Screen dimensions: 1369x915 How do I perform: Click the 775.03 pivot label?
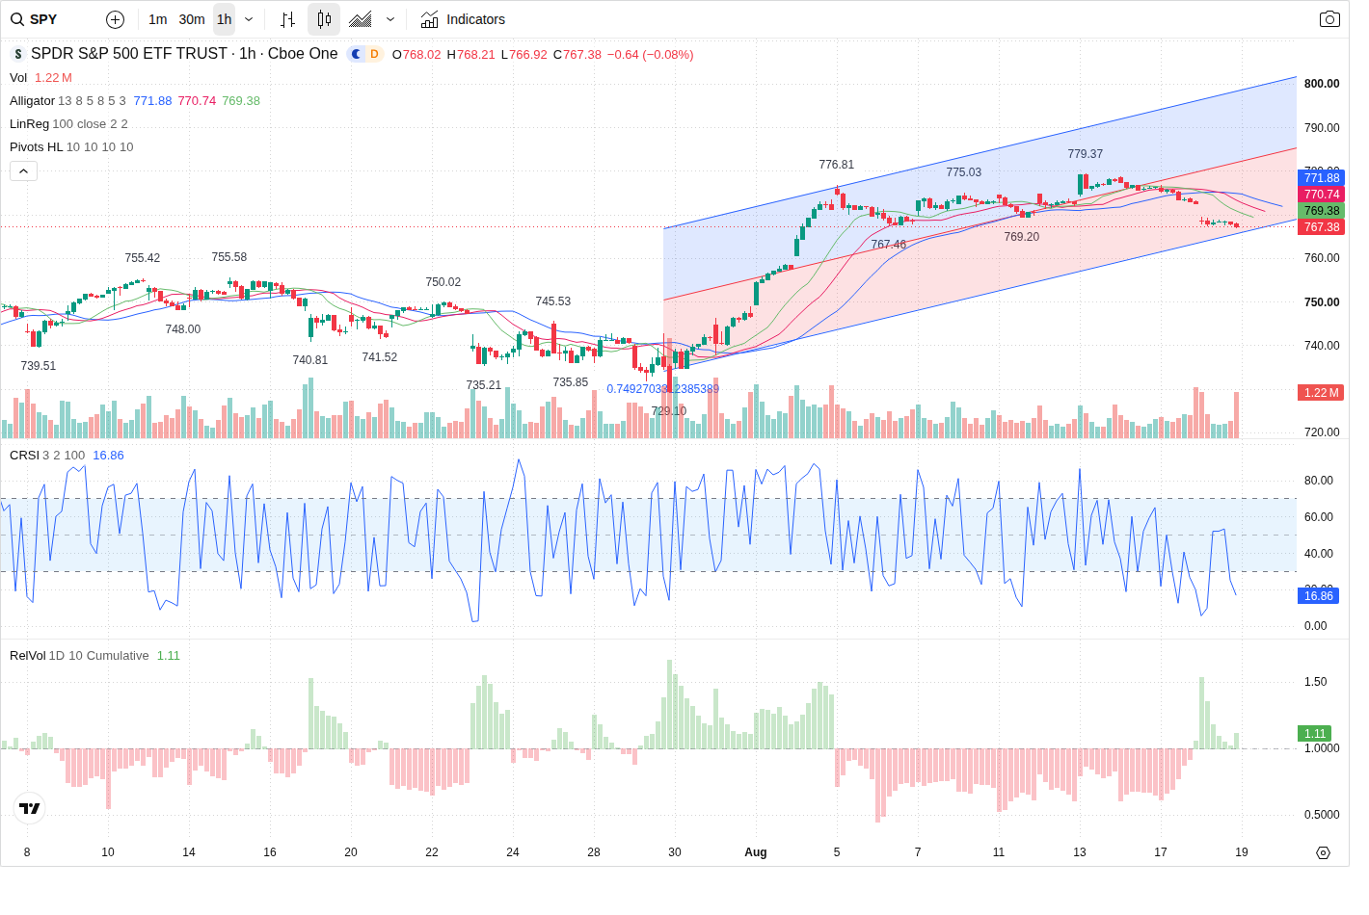[964, 172]
